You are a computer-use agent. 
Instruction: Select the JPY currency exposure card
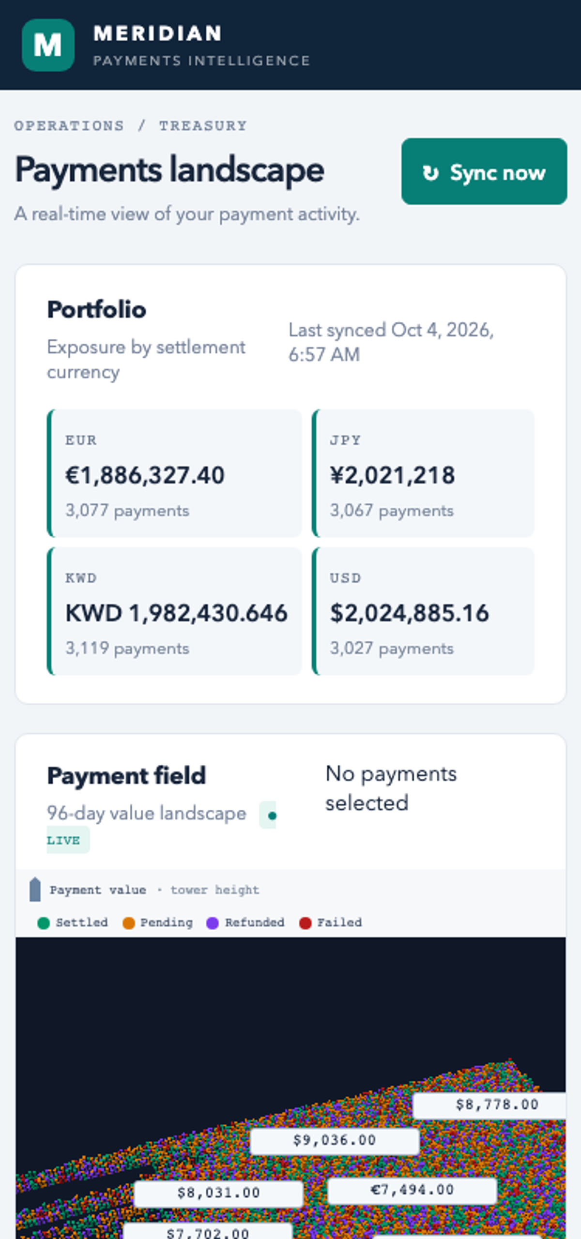pyautogui.click(x=423, y=473)
